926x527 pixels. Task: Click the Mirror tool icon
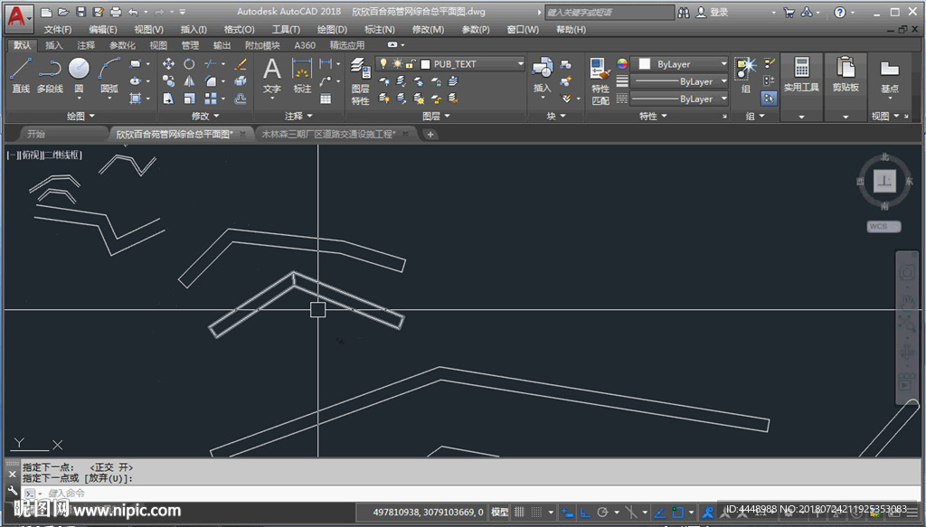[189, 80]
